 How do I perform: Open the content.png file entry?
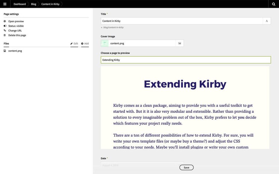click(15, 51)
